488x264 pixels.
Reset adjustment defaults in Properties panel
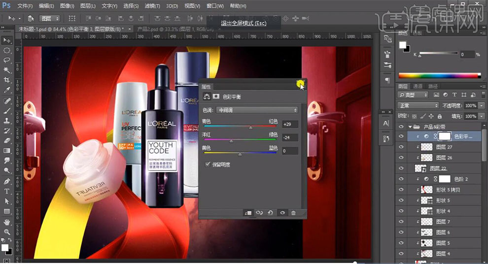coord(270,213)
